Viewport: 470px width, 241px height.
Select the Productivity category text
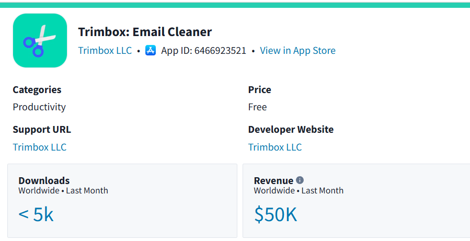click(x=39, y=107)
